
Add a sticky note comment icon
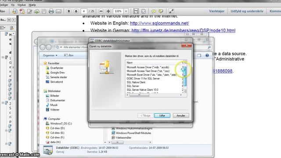tap(154, 11)
